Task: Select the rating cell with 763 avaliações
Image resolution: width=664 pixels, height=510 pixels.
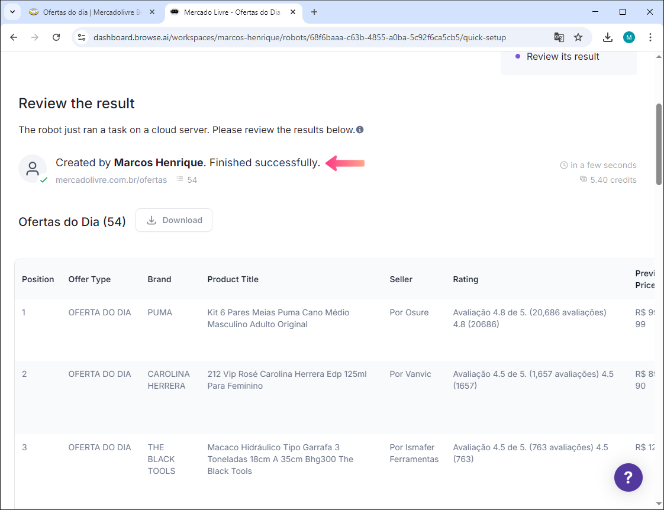Action: [531, 453]
